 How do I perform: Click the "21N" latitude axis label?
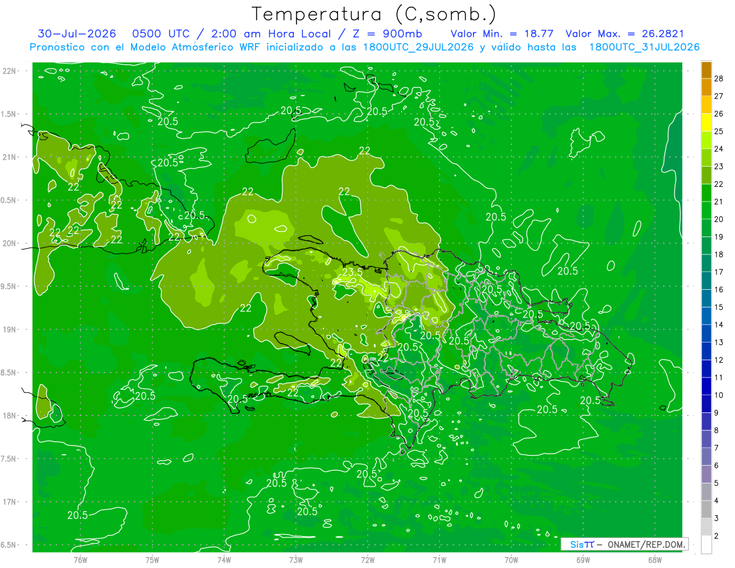pos(10,157)
